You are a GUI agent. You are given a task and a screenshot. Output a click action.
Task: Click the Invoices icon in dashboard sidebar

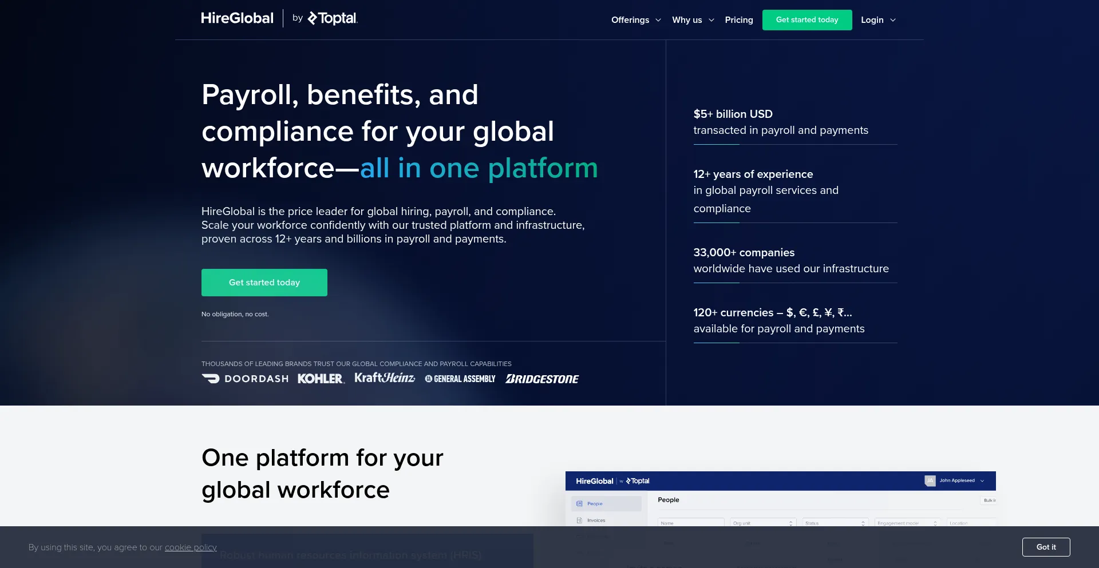click(x=580, y=520)
